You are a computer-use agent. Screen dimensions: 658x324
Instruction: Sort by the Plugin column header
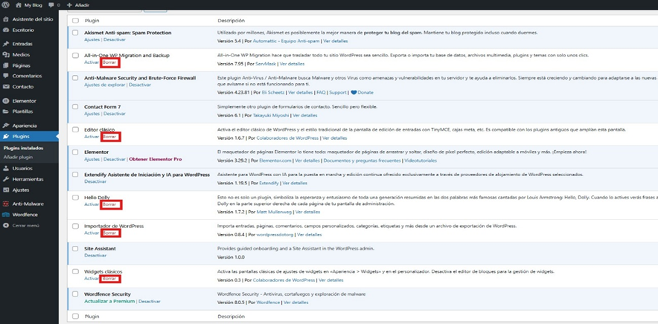tap(92, 21)
